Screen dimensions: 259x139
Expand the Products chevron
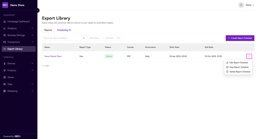click(32, 70)
